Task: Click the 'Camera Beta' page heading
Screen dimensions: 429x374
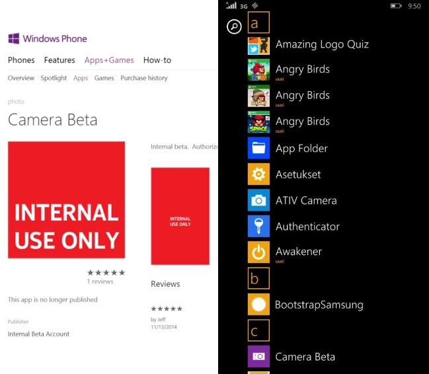Action: click(x=52, y=120)
